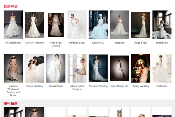The image size is (175, 117).
Task: Open the Bridal Bridal window-scene photo
Action: (162, 25)
